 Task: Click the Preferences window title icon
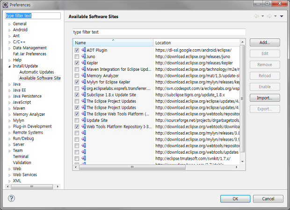click(x=5, y=5)
